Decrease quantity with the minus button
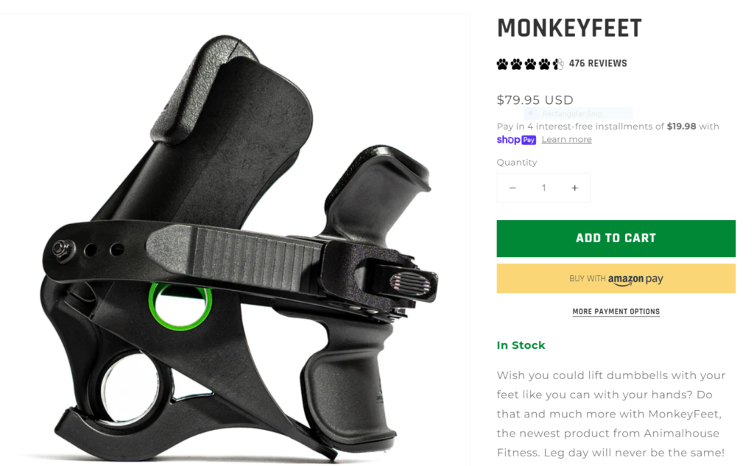The image size is (754, 466). pos(512,188)
